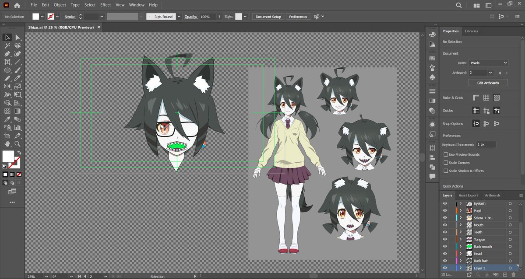The width and height of the screenshot is (525, 279).
Task: Hide the Teeth layer
Action: 444,232
